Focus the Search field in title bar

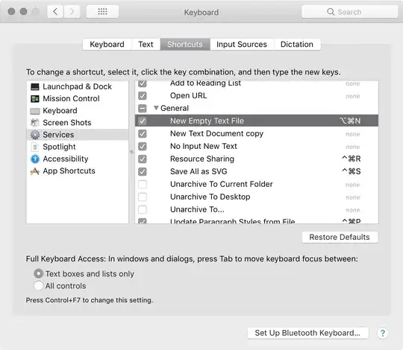click(x=349, y=12)
